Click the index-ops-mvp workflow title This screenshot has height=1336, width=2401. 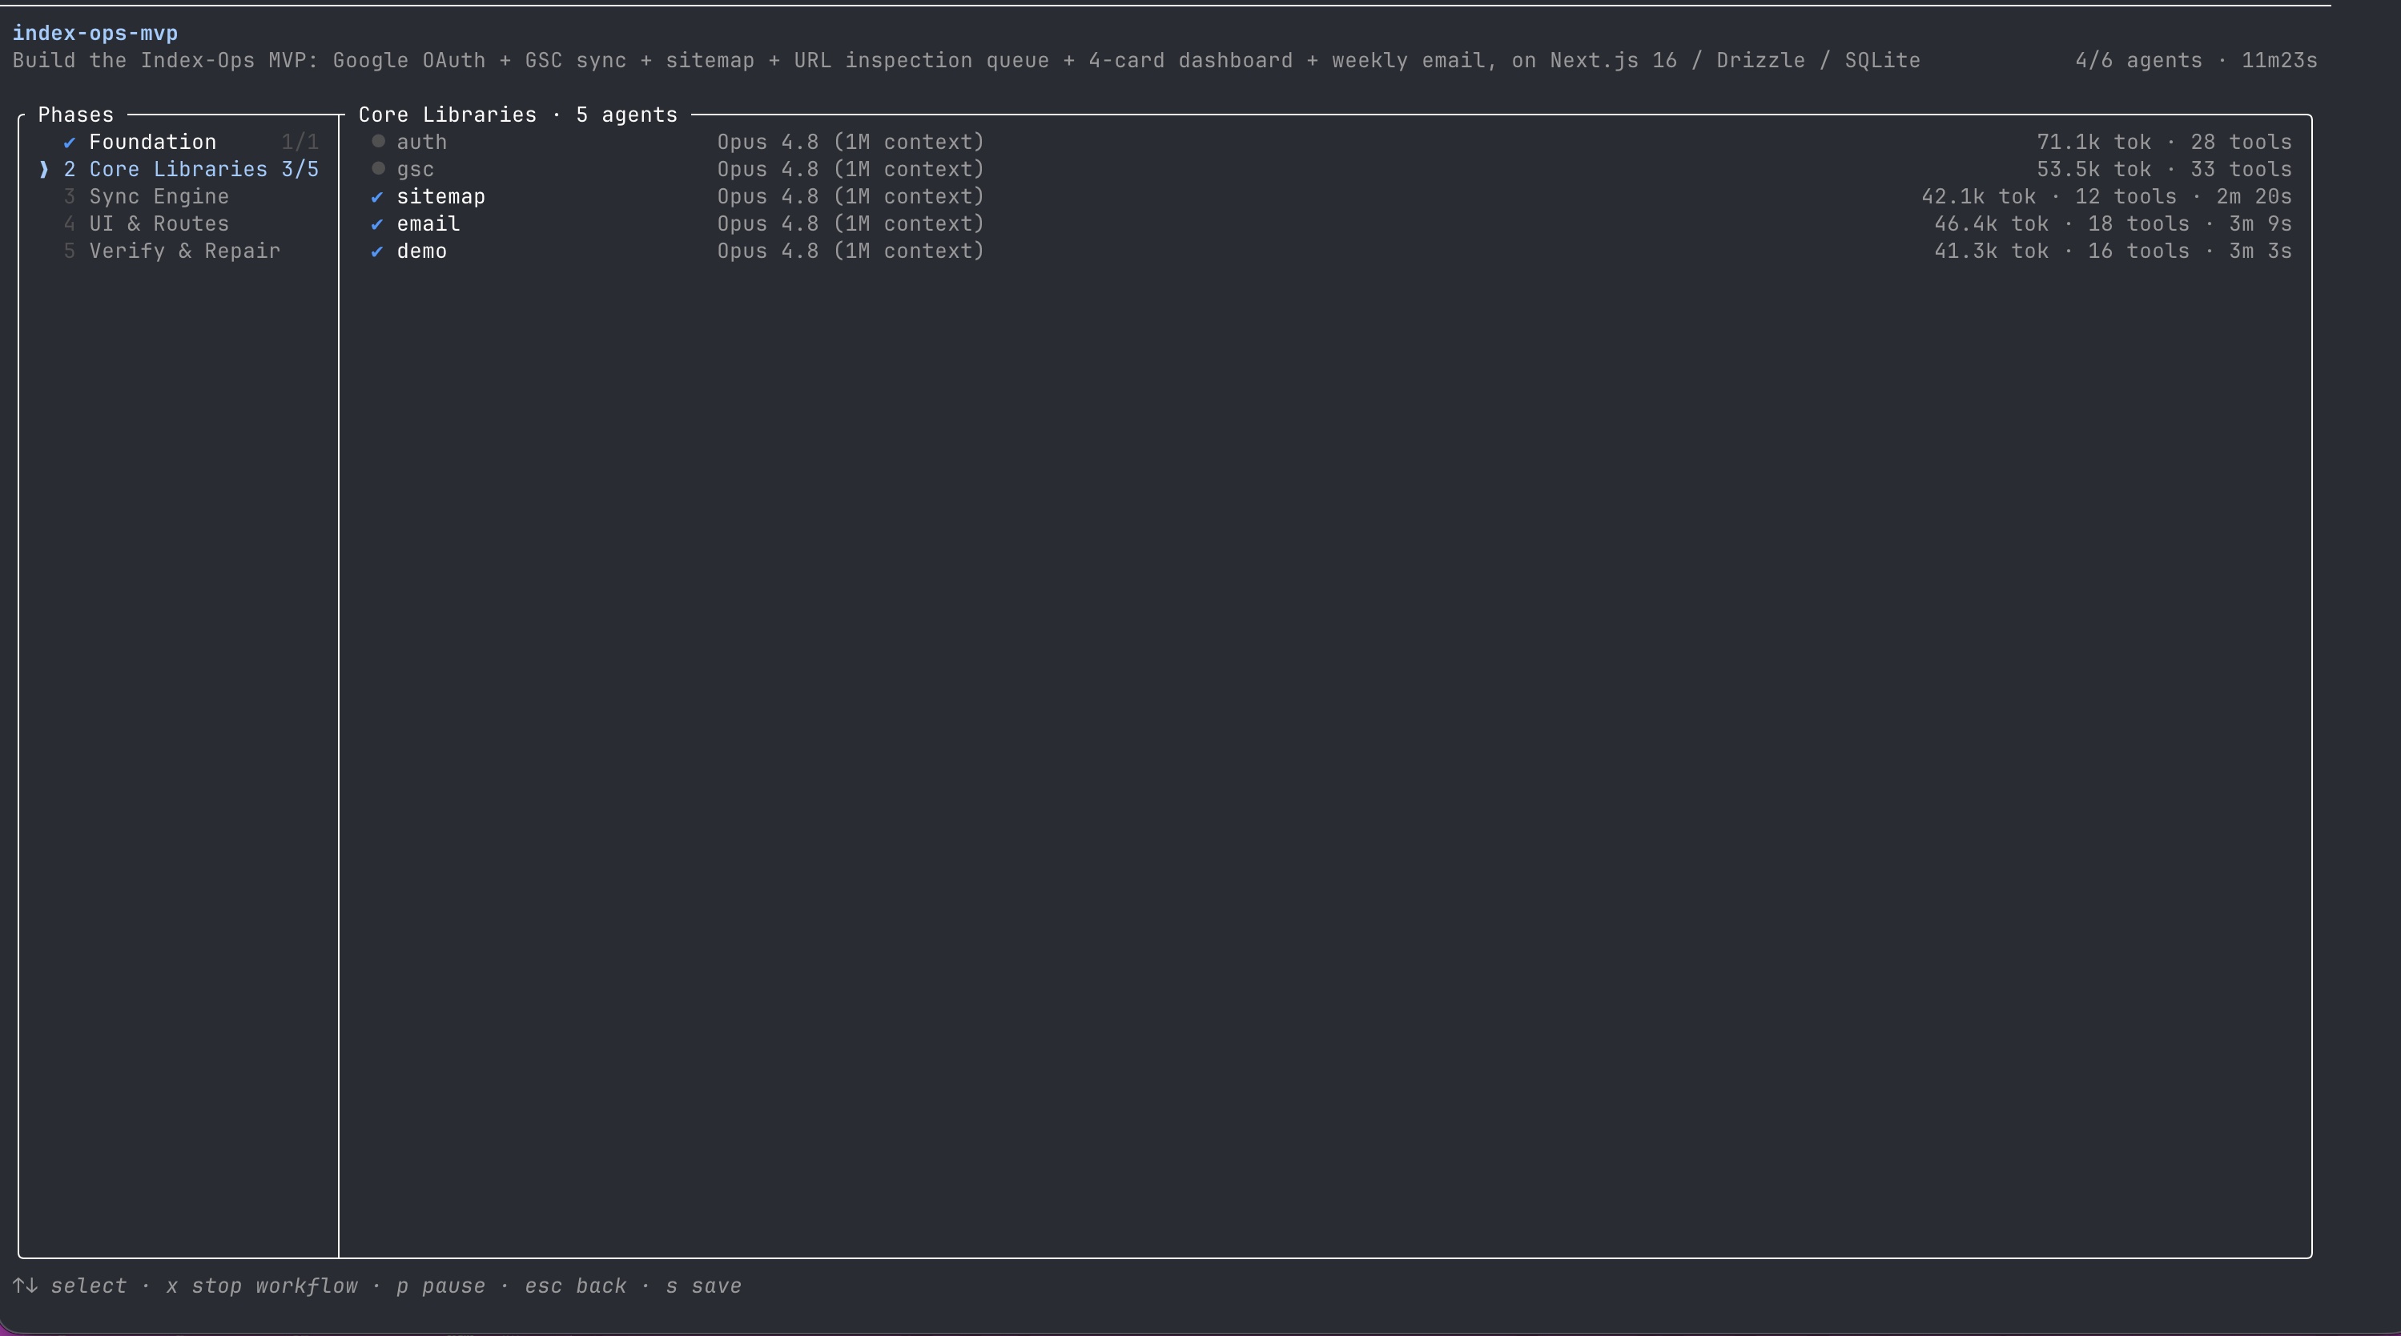pyautogui.click(x=95, y=34)
